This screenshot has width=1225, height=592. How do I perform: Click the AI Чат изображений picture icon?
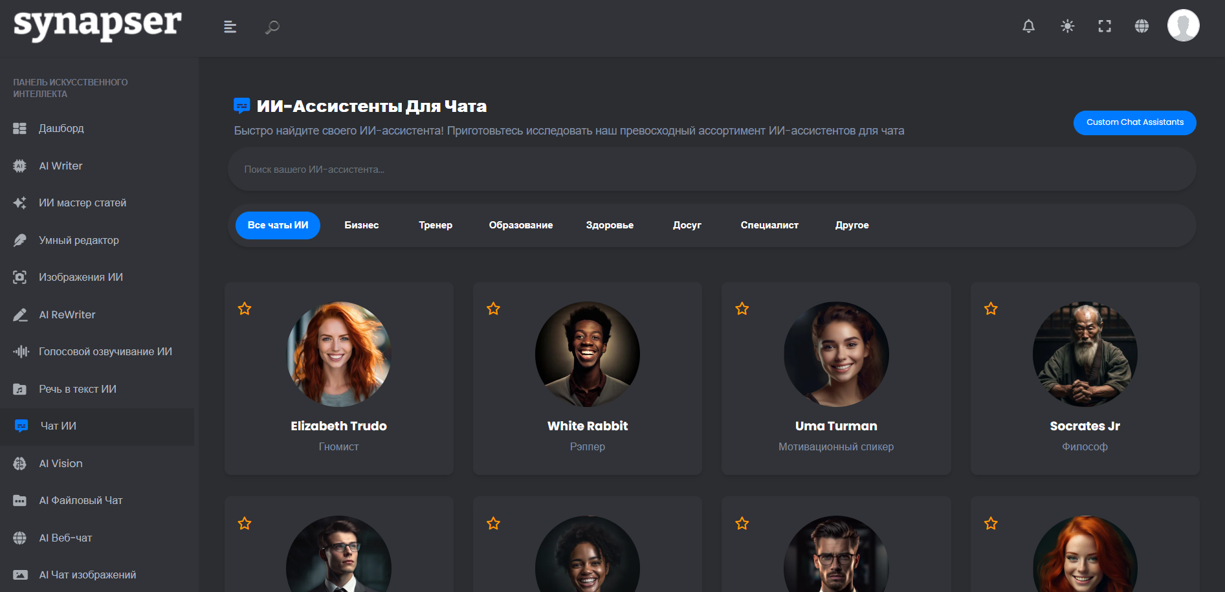[x=20, y=575]
